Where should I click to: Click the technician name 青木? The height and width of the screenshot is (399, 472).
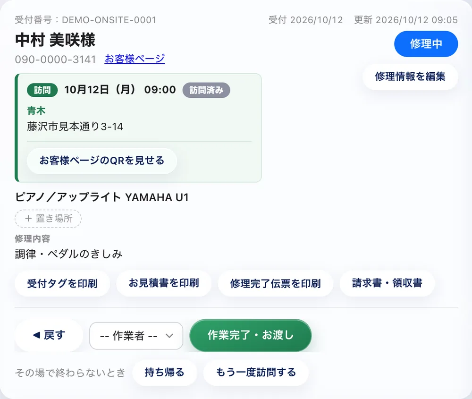pos(36,110)
